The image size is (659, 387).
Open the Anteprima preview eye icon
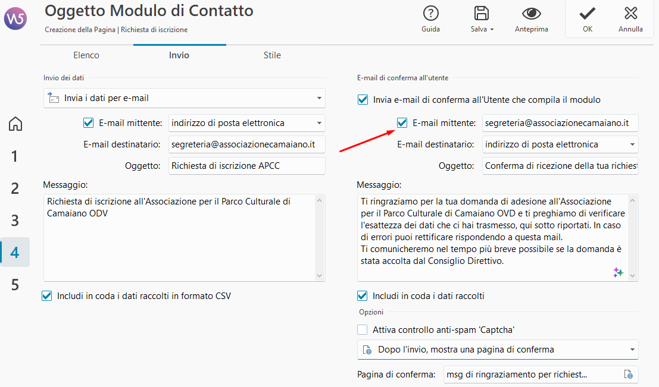click(531, 14)
